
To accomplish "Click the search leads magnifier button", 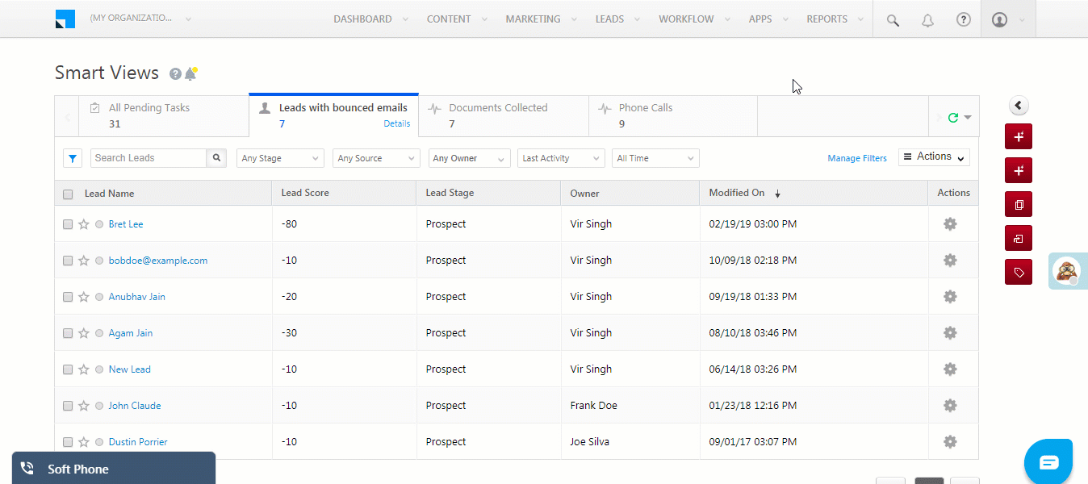I will pos(216,158).
